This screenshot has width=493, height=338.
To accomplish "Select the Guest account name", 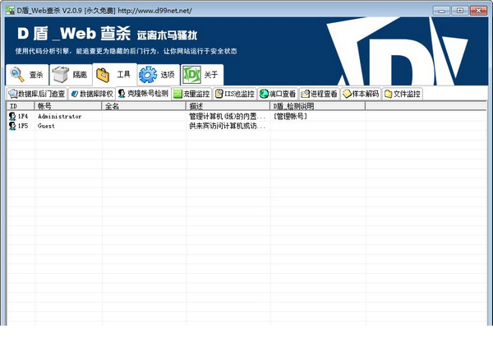I will point(46,126).
